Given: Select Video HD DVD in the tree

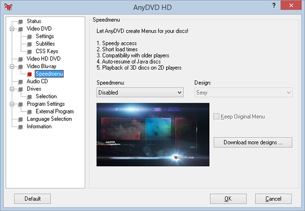Looking at the screenshot, I should [x=44, y=59].
